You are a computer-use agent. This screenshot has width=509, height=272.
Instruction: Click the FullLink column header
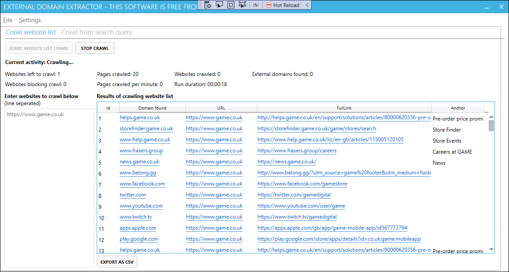[344, 108]
